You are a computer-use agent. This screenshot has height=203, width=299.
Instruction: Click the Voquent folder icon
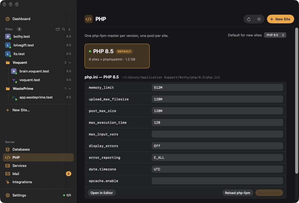(x=8, y=62)
